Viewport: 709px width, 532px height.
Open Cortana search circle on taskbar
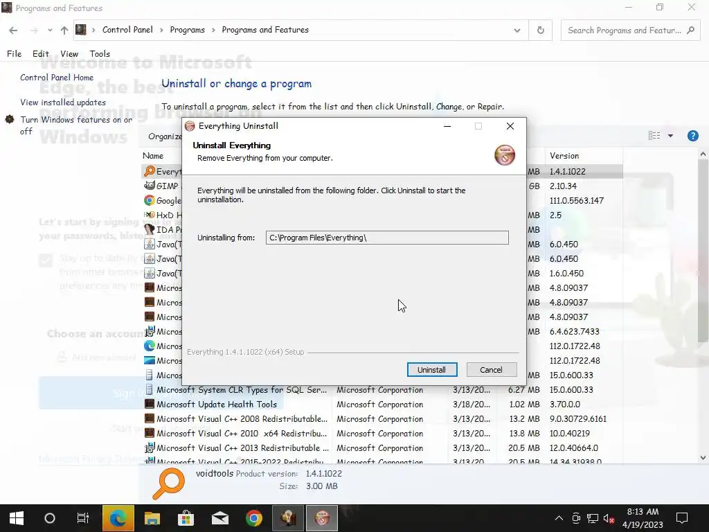pyautogui.click(x=50, y=518)
